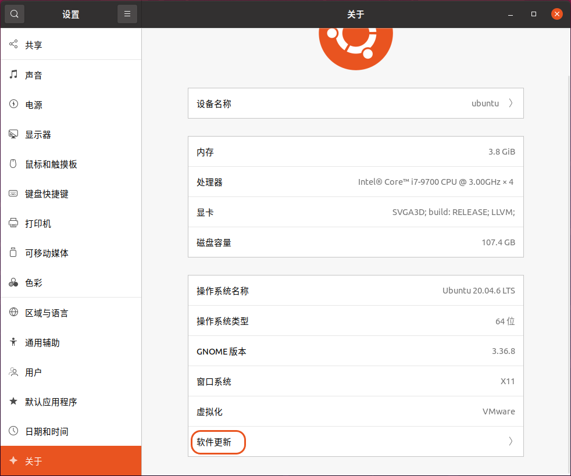
Task: Open the 共享 settings panel
Action: (71, 45)
